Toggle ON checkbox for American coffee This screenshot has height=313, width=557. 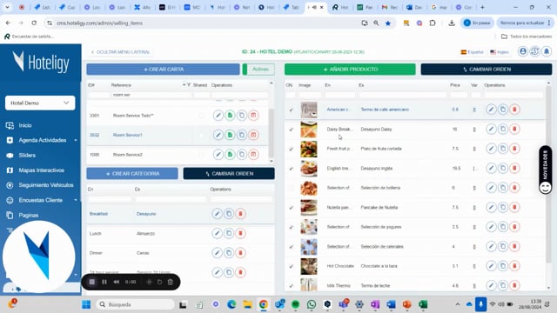(x=292, y=110)
